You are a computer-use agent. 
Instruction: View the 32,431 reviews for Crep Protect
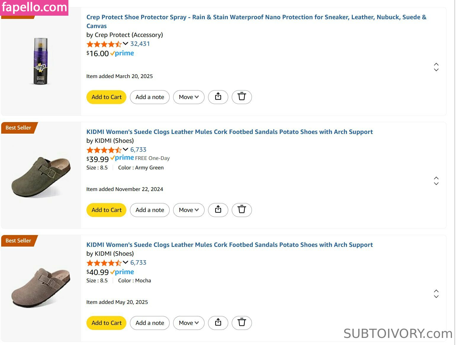pyautogui.click(x=140, y=44)
